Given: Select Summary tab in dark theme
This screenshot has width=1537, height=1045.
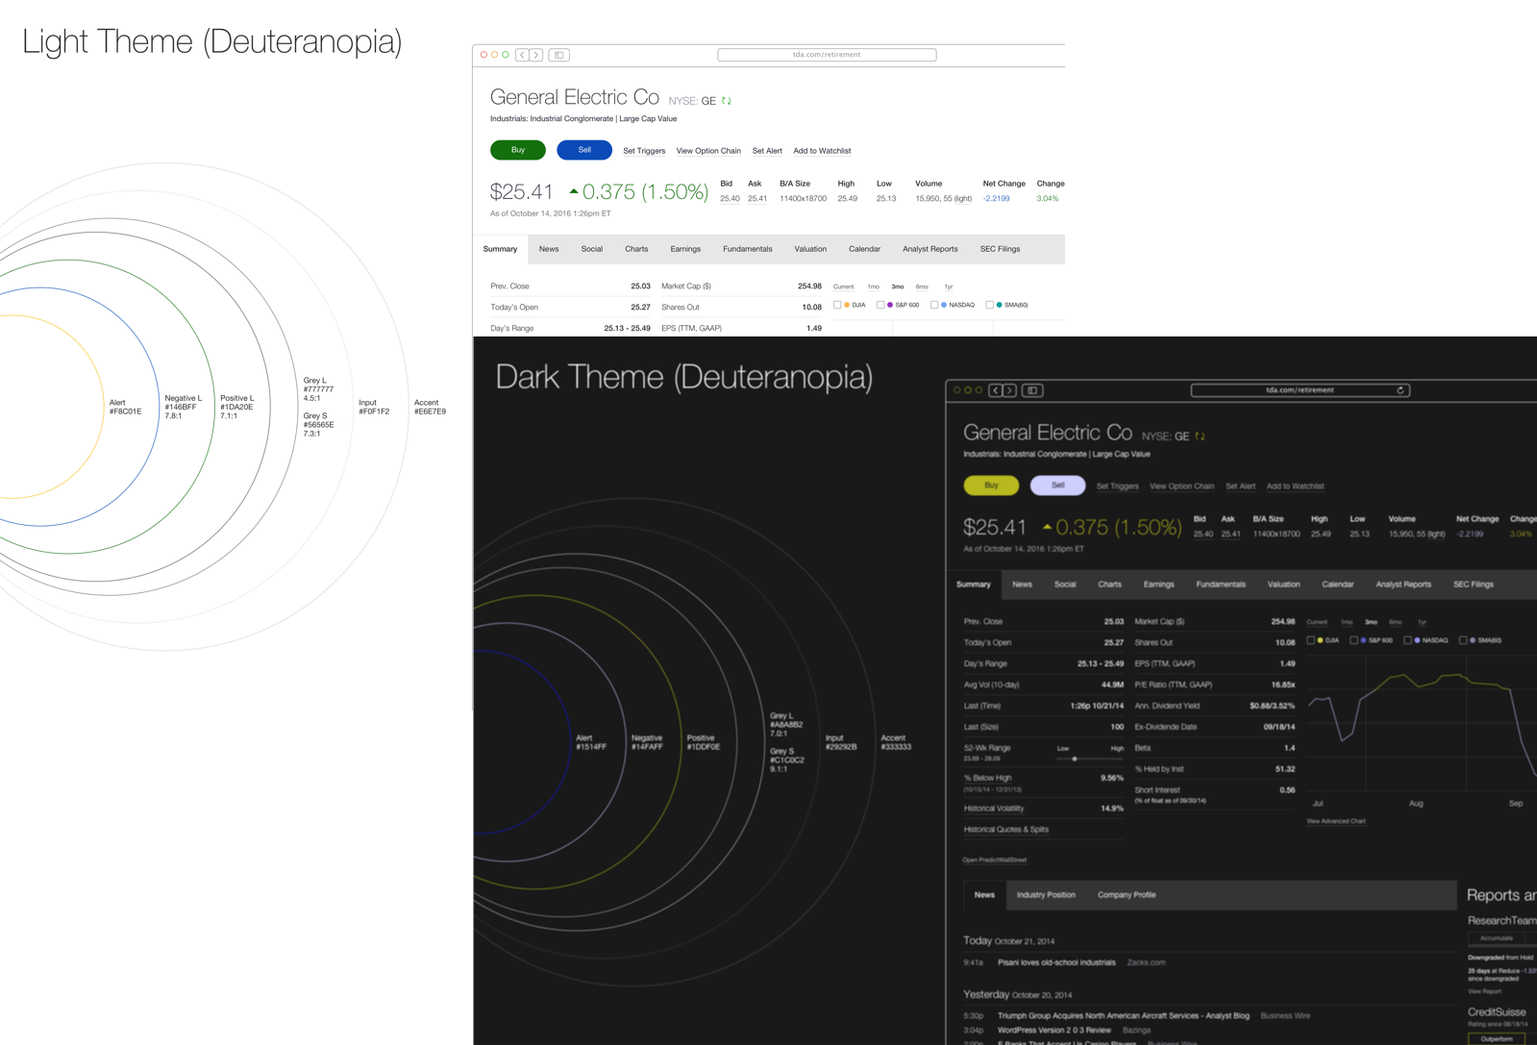Looking at the screenshot, I should [974, 585].
